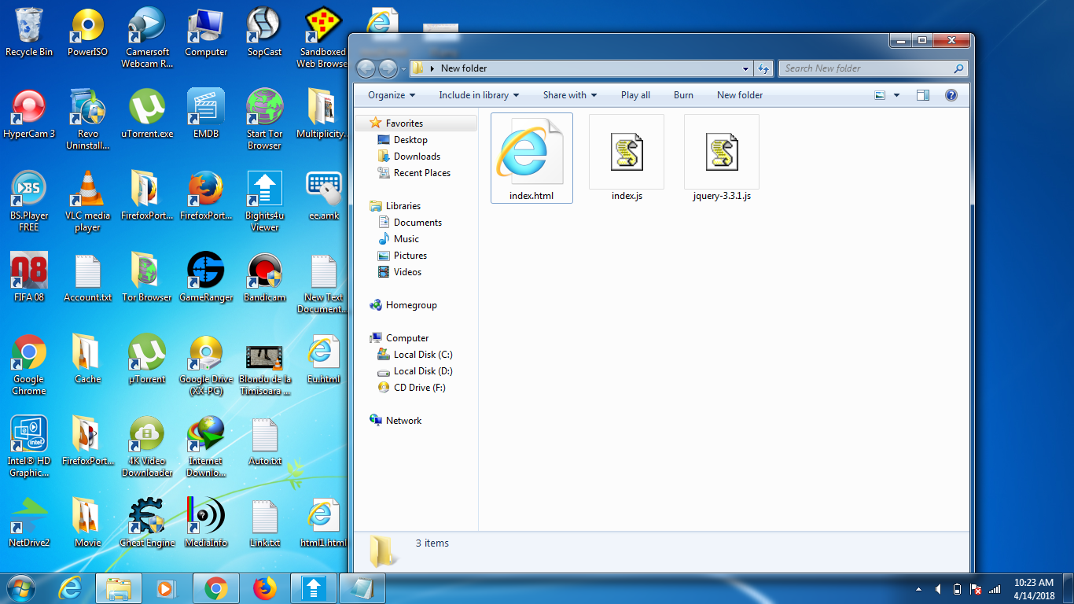Screen dimensions: 1074x604
Task: Open the Share with dropdown
Action: (570, 95)
